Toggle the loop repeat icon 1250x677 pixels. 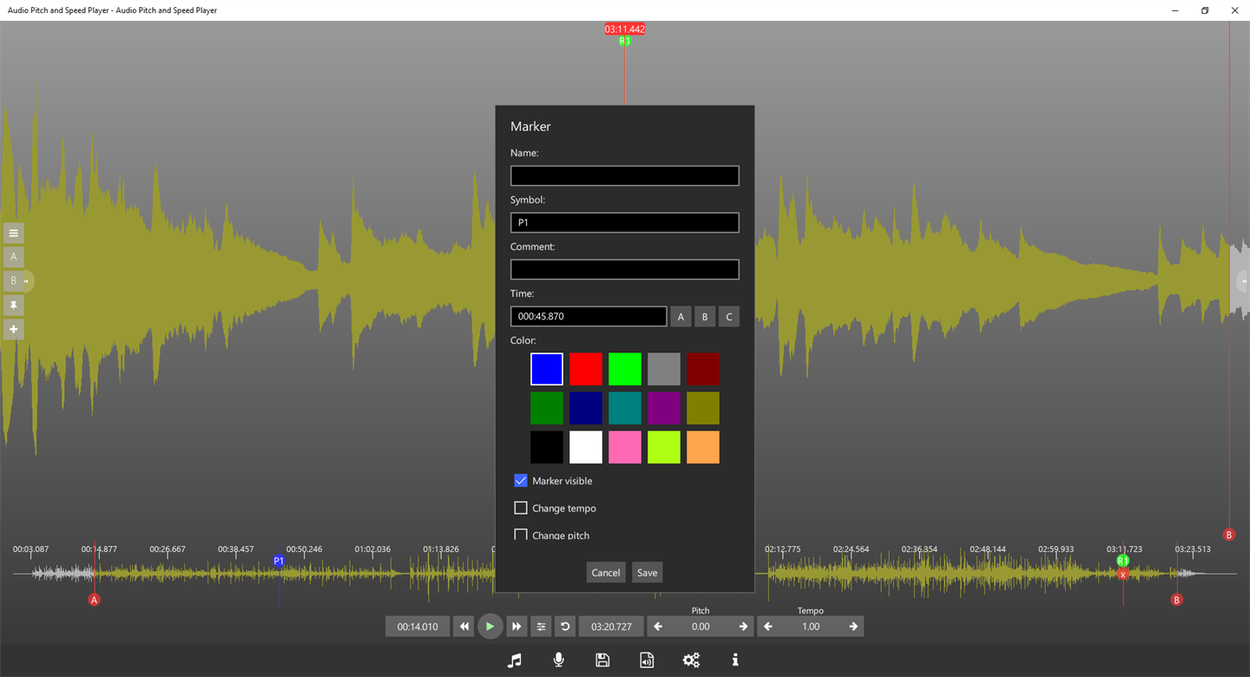pyautogui.click(x=565, y=627)
